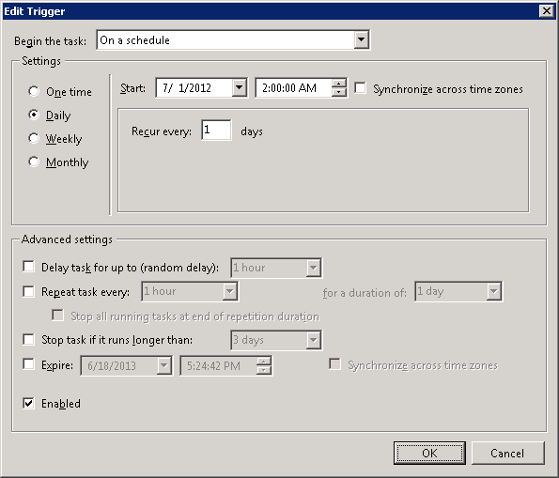
Task: Open the Expire date 6/18/2013 dropdown
Action: pyautogui.click(x=164, y=365)
